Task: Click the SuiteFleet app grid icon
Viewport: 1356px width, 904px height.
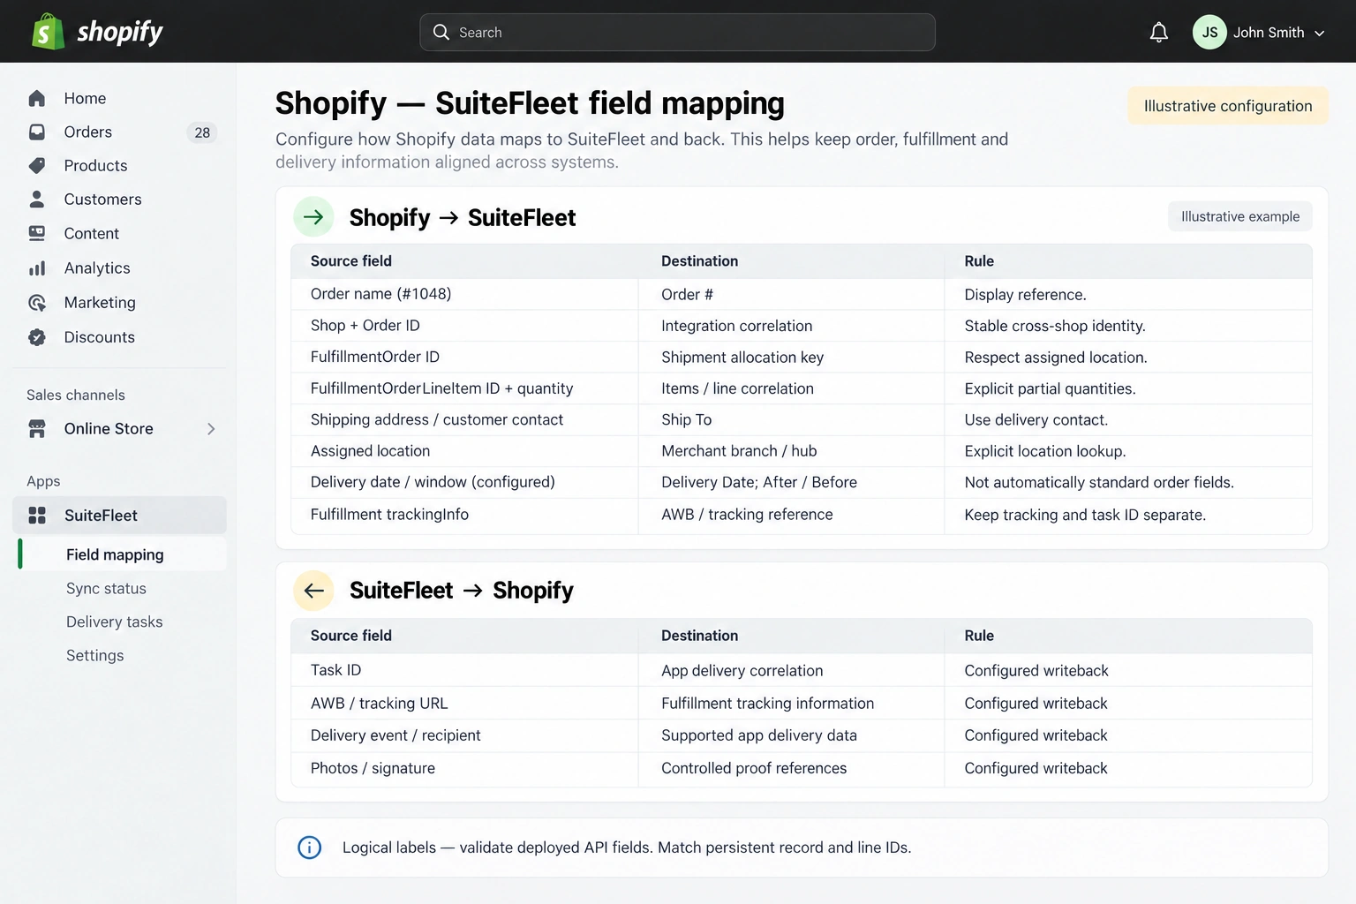Action: click(x=37, y=516)
